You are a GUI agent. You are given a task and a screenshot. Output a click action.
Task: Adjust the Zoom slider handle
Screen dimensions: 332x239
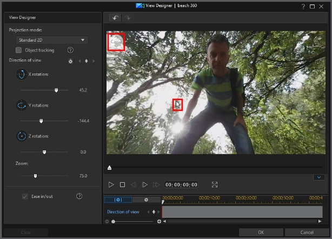click(35, 176)
